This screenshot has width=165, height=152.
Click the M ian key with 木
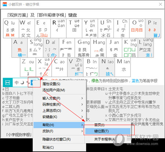click(122, 67)
